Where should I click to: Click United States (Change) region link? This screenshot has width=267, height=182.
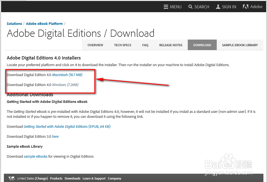[32, 178]
